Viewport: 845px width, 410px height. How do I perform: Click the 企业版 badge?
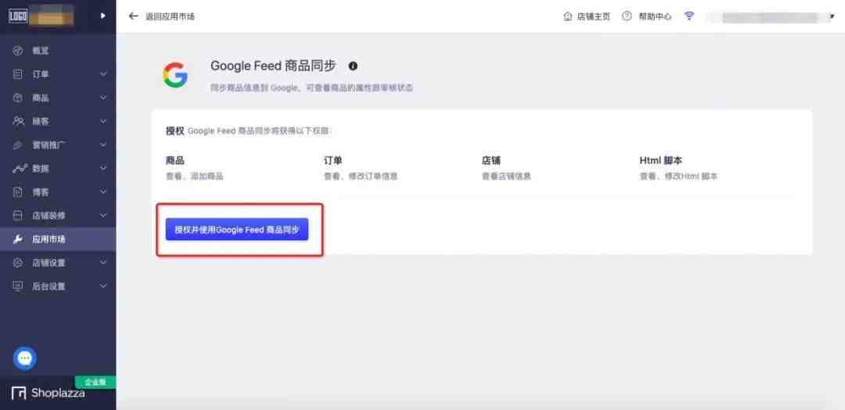(95, 382)
